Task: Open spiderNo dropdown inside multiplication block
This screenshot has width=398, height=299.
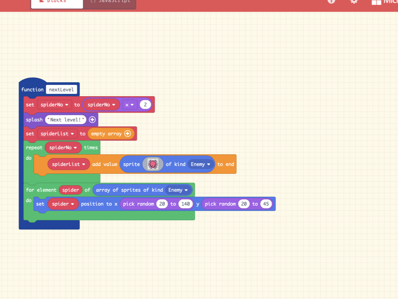Action: (x=101, y=104)
